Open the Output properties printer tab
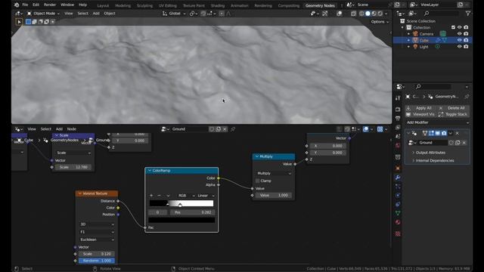The width and height of the screenshot is (484, 272). 398,119
